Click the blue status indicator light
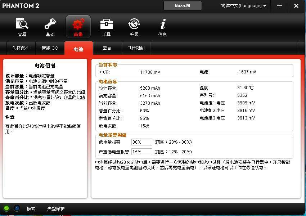This screenshot has height=216, width=306. pyautogui.click(x=17, y=208)
